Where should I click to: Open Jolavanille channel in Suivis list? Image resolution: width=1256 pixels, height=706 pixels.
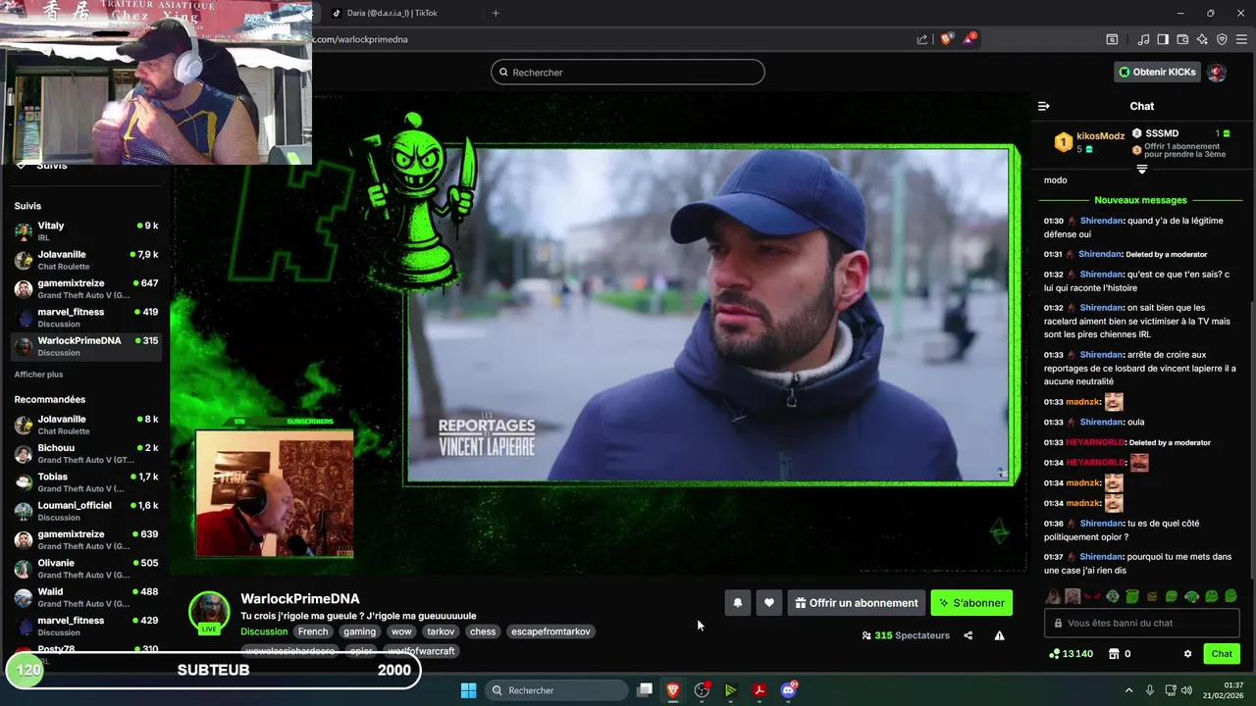tap(86, 260)
